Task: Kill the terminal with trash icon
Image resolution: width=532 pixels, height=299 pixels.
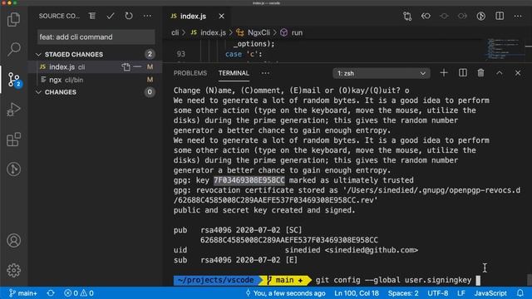Action: pos(480,73)
